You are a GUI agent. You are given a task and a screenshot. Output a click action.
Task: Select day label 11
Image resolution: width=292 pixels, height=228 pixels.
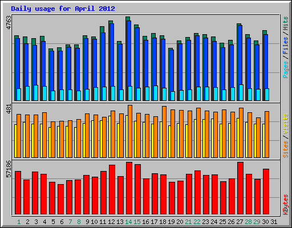click(x=103, y=222)
